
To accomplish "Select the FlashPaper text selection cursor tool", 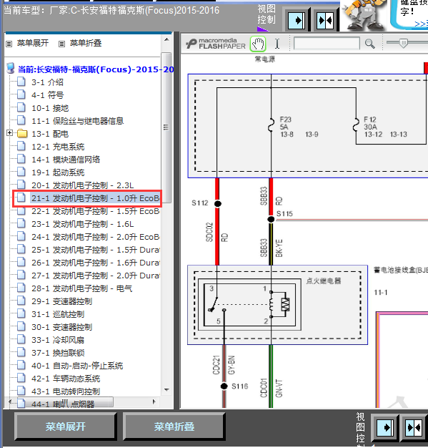I will click(x=277, y=44).
